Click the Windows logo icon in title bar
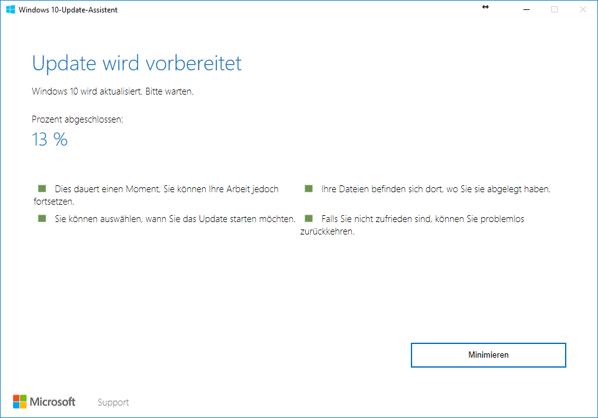 tap(11, 9)
